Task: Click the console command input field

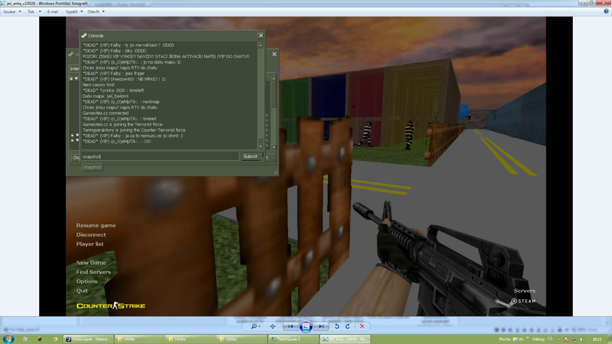Action: point(160,157)
